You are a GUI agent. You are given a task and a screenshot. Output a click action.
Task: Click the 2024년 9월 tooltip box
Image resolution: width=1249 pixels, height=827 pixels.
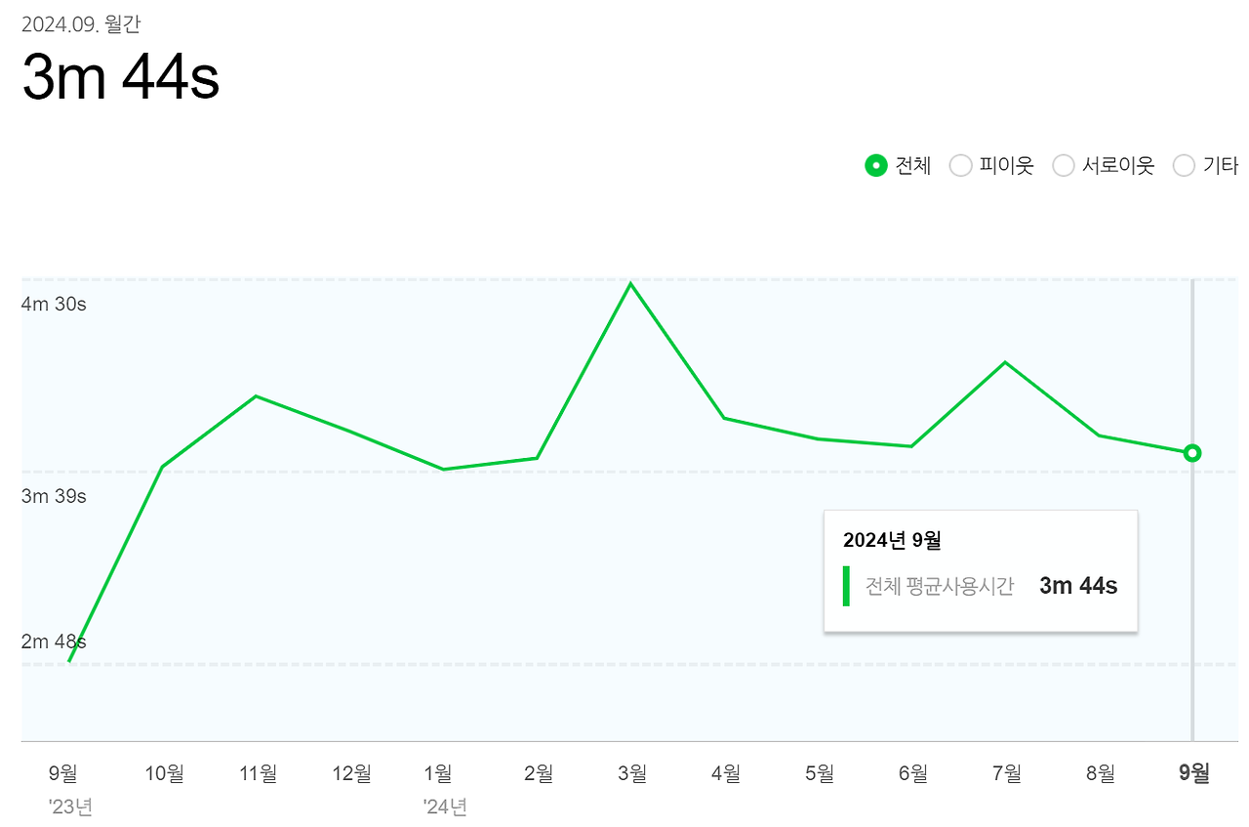click(x=981, y=570)
